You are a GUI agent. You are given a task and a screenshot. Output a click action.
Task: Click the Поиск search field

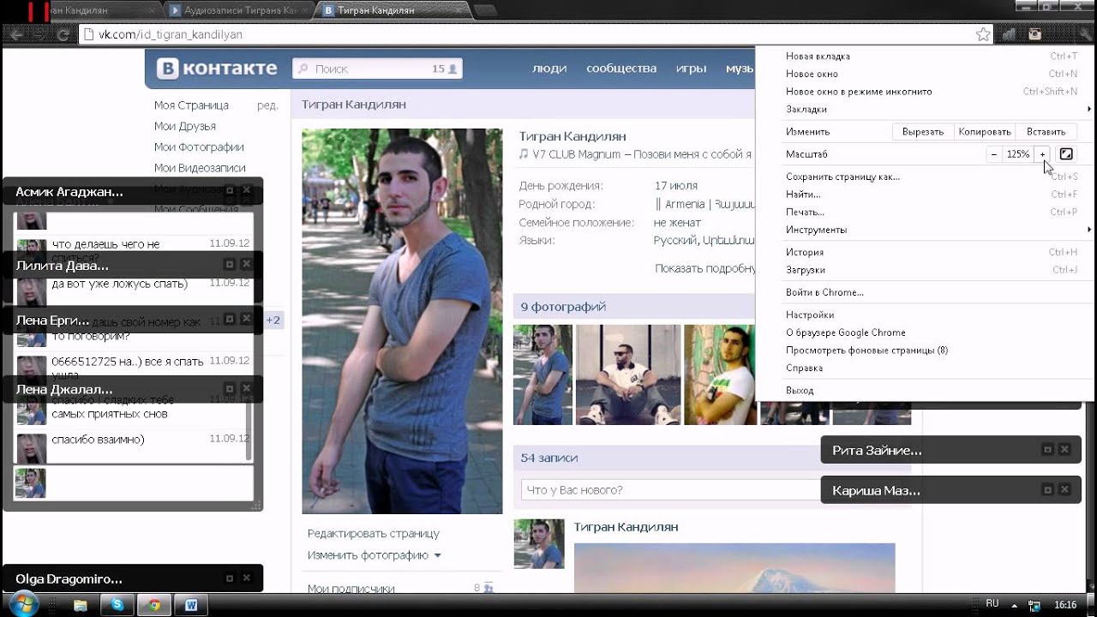[x=377, y=69]
